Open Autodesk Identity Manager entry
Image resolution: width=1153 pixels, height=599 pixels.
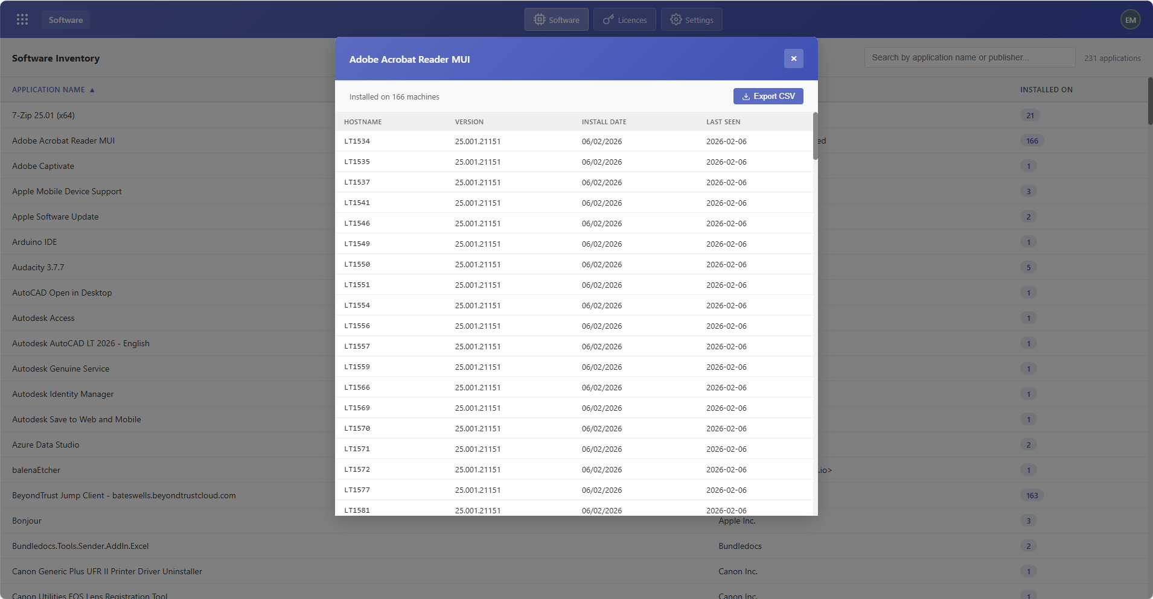63,394
